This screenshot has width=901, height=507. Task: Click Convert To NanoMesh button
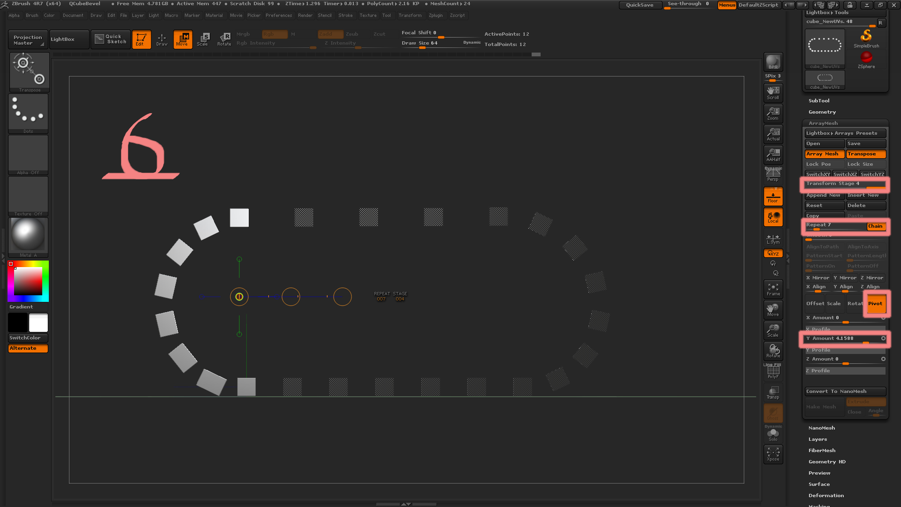pyautogui.click(x=845, y=392)
